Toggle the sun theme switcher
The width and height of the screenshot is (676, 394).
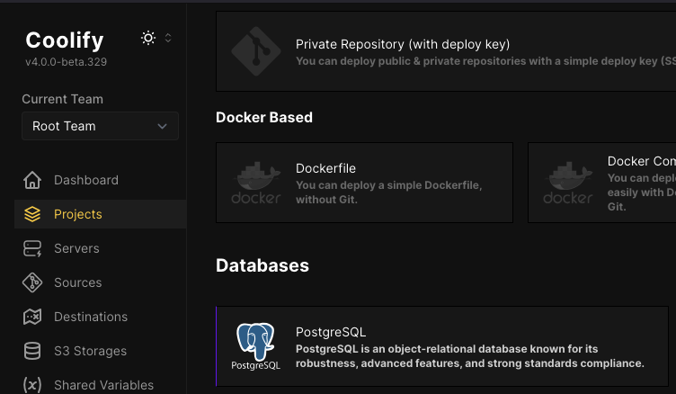click(x=148, y=38)
